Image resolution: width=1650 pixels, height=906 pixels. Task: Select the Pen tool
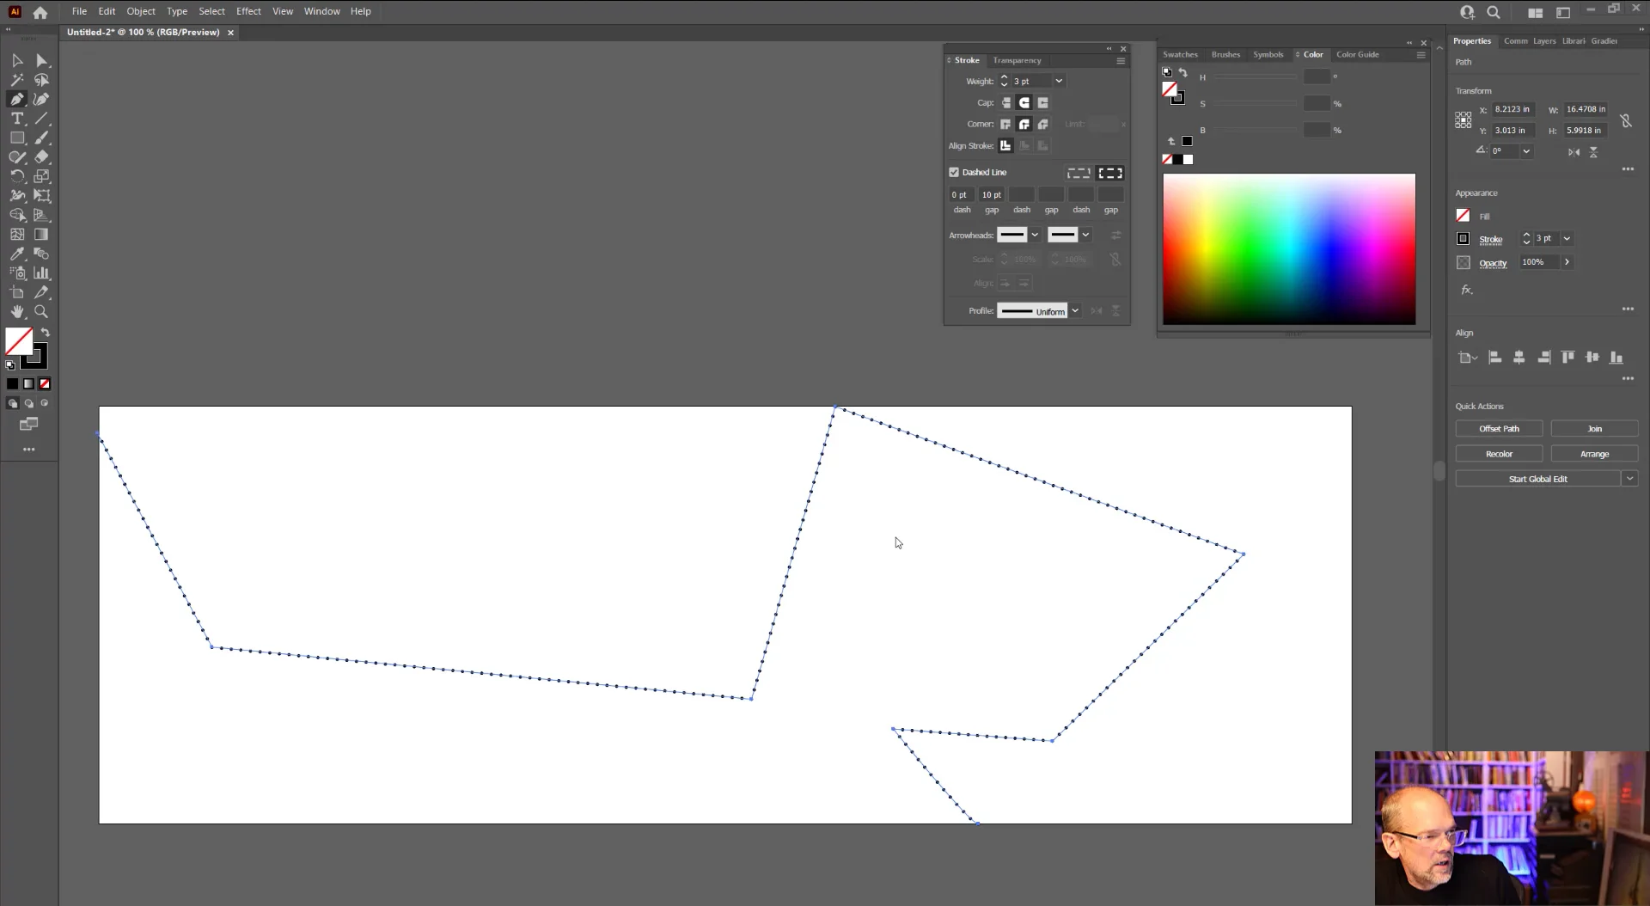(17, 99)
